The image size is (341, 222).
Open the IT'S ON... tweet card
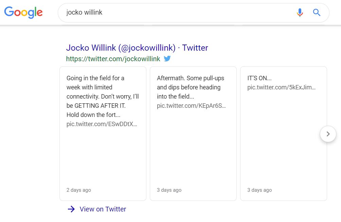(x=283, y=133)
